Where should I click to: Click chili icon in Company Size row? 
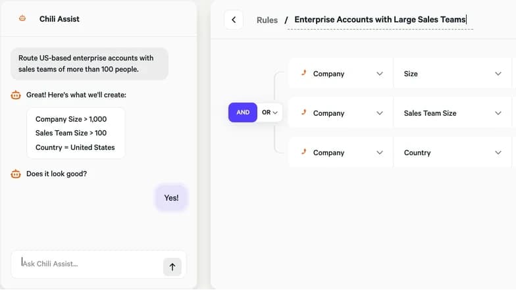coord(304,73)
